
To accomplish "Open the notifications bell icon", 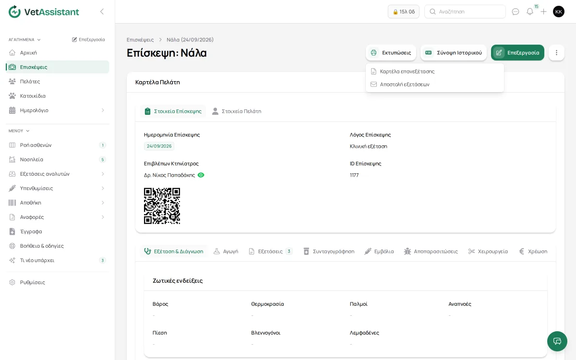I will (x=530, y=12).
